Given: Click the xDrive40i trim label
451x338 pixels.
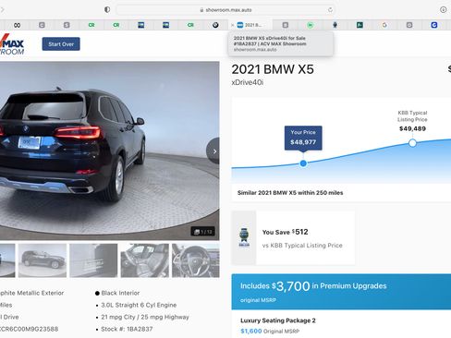Looking at the screenshot, I should coord(248,82).
